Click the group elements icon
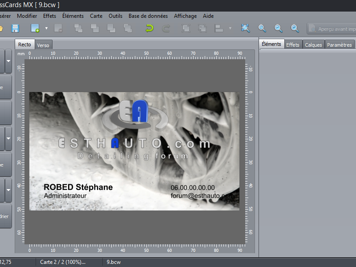Viewport: 356px width, 267px height. pyautogui.click(x=186, y=28)
